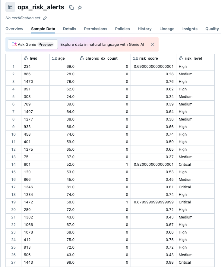This screenshot has height=267, width=221.
Task: Switch to the Lineage tab
Action: click(167, 29)
